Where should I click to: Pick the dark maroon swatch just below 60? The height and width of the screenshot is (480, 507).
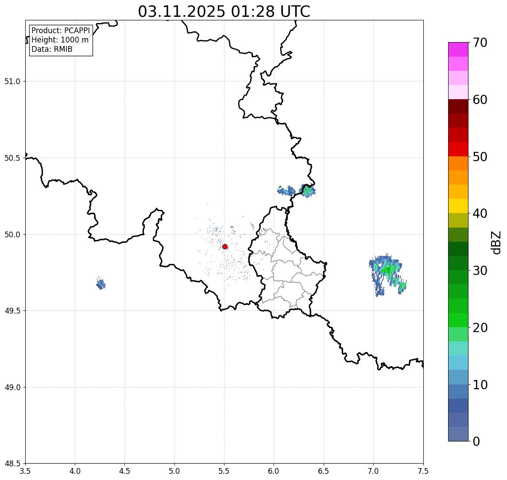(458, 106)
